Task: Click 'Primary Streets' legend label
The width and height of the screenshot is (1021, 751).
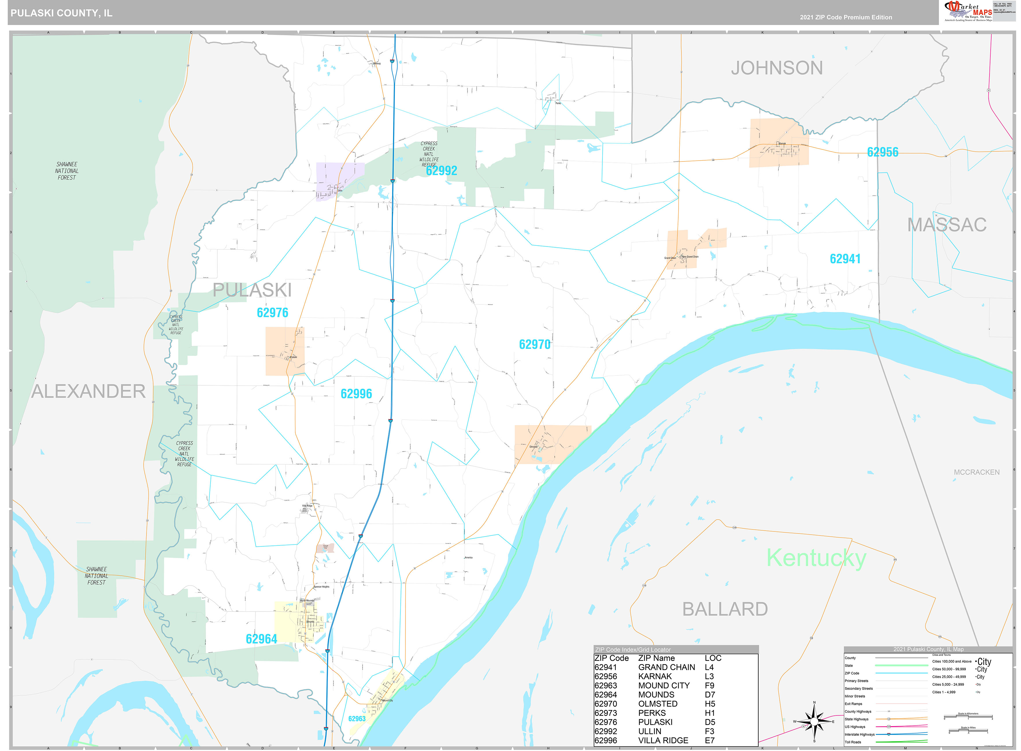Action: pyautogui.click(x=856, y=681)
